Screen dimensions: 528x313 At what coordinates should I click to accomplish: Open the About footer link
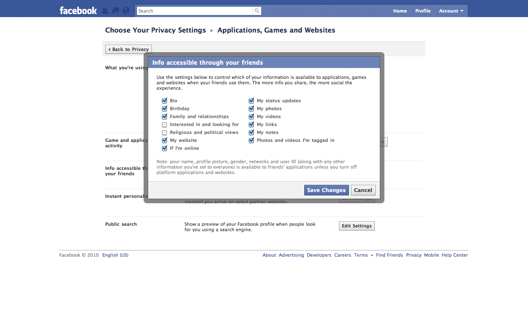[269, 255]
